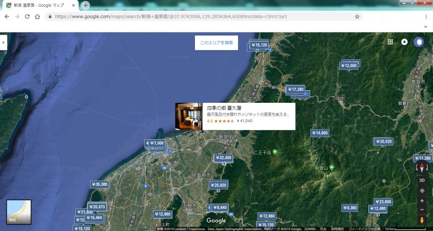Select the ¥35,380 price marker
433x231 pixels.
coord(99,184)
